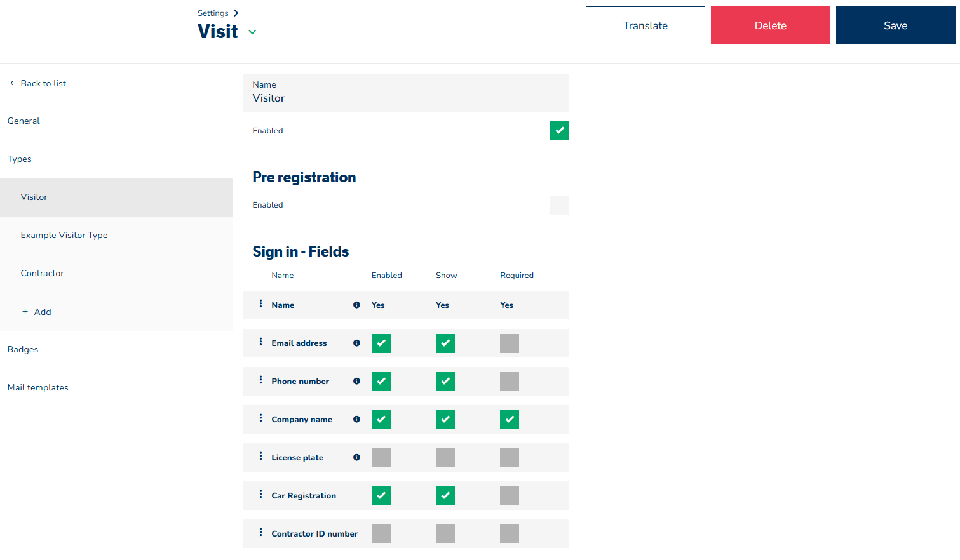Click the drag handle for Contractor ID number
This screenshot has width=960, height=560.
[x=260, y=533]
